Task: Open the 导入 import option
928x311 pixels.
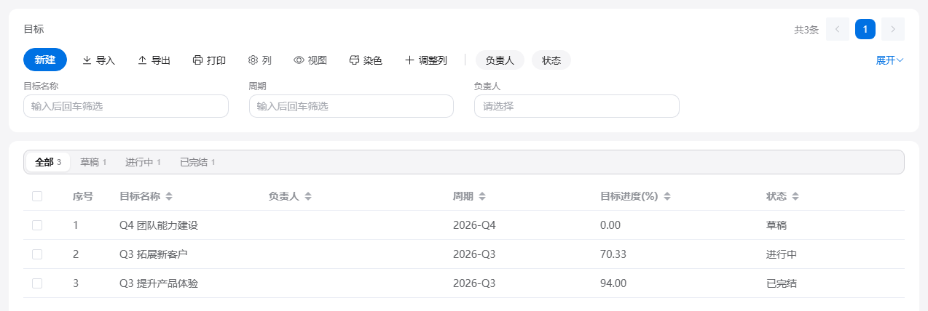Action: (x=98, y=60)
